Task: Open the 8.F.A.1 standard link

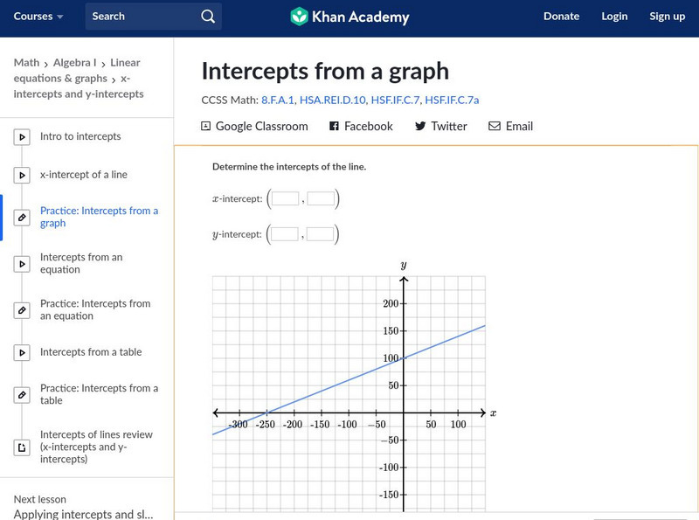Action: point(278,101)
